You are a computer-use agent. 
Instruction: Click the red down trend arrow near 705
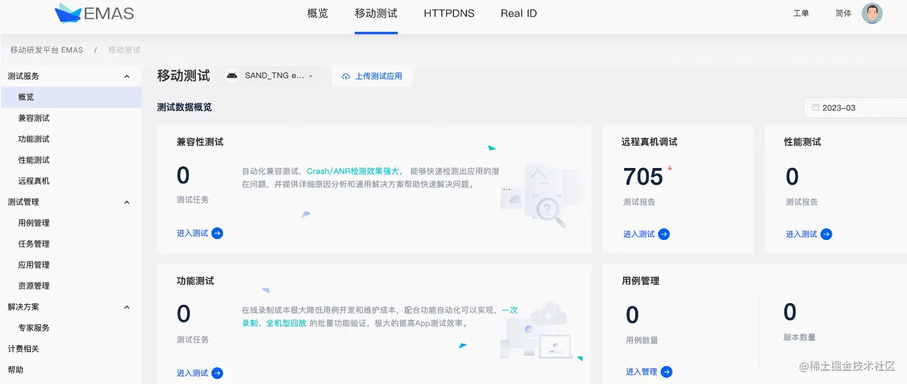669,168
